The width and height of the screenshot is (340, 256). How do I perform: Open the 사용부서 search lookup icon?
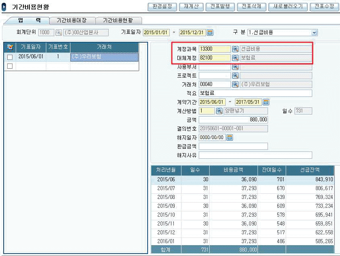point(235,67)
